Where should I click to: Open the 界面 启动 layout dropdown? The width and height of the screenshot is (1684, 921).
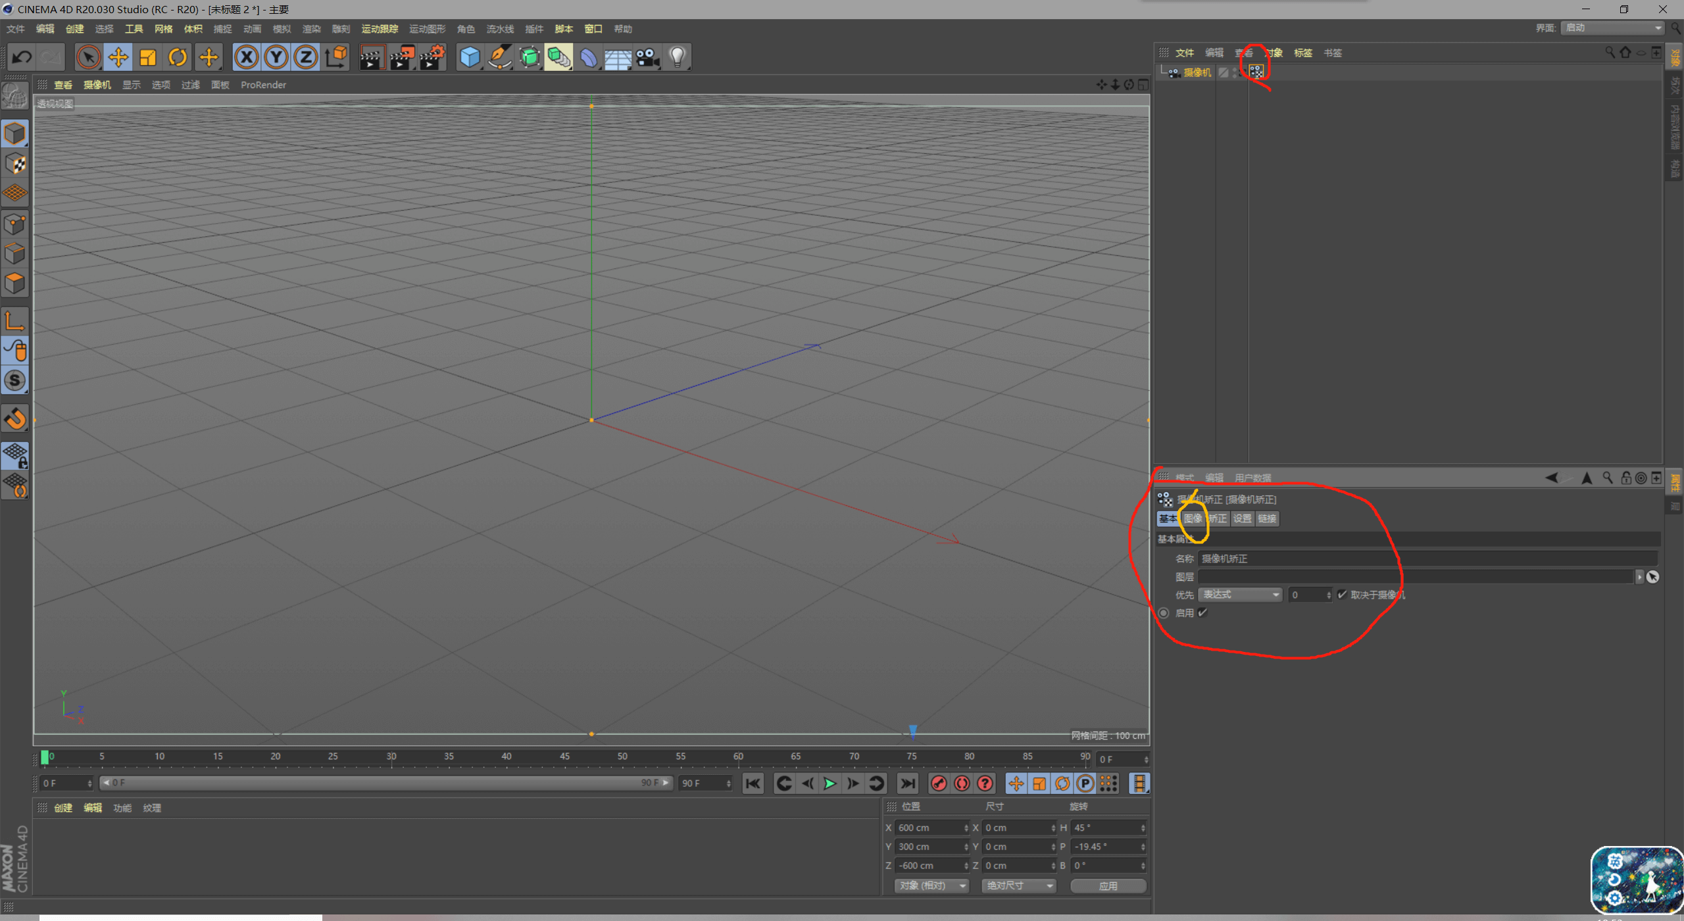[1612, 28]
